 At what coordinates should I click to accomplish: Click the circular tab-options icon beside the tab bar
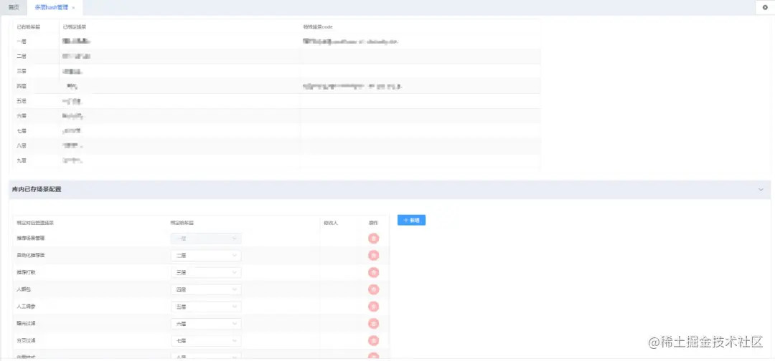(765, 7)
